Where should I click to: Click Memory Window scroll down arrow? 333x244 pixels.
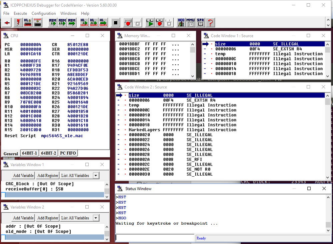[x=192, y=76]
